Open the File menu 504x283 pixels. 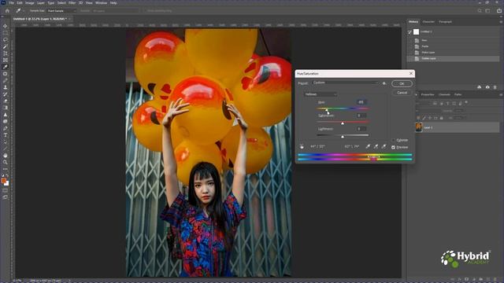click(11, 3)
